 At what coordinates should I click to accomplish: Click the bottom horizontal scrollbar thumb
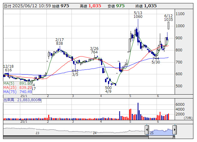(161, 137)
